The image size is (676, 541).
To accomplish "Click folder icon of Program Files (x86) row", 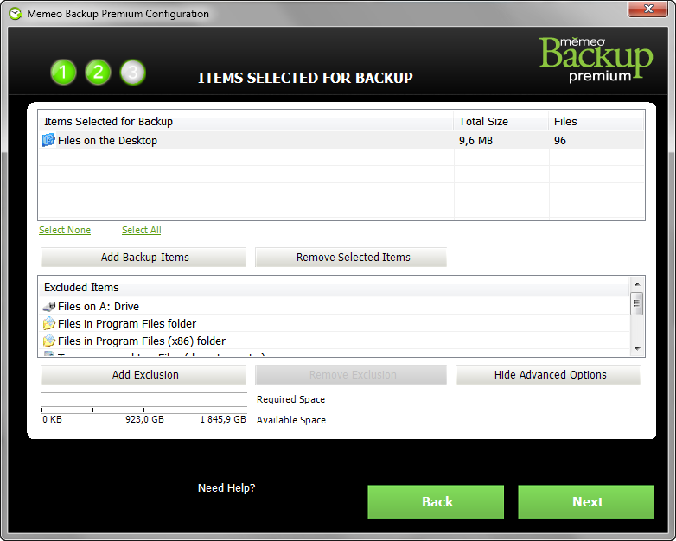I will (x=49, y=341).
